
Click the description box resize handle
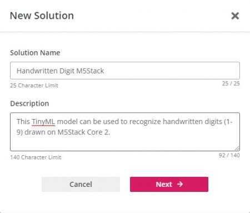(x=237, y=148)
